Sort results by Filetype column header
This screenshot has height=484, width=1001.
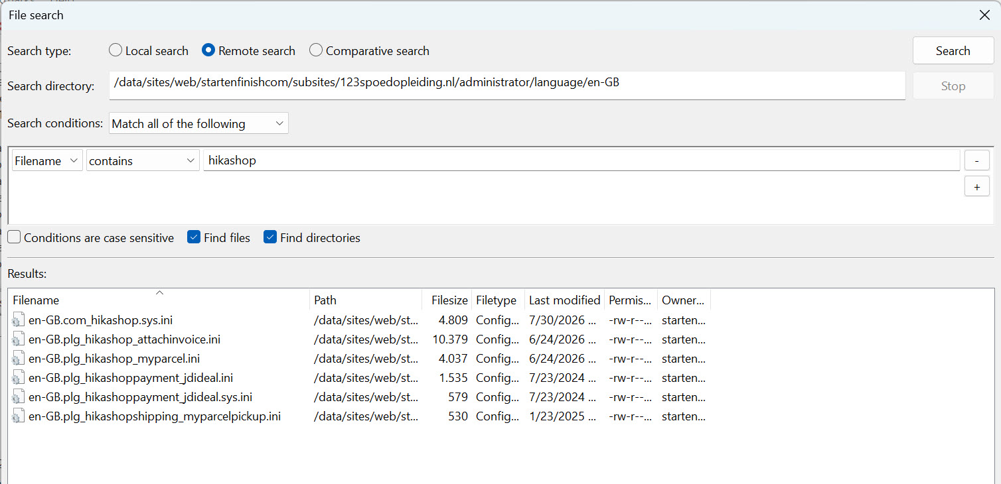pyautogui.click(x=498, y=300)
